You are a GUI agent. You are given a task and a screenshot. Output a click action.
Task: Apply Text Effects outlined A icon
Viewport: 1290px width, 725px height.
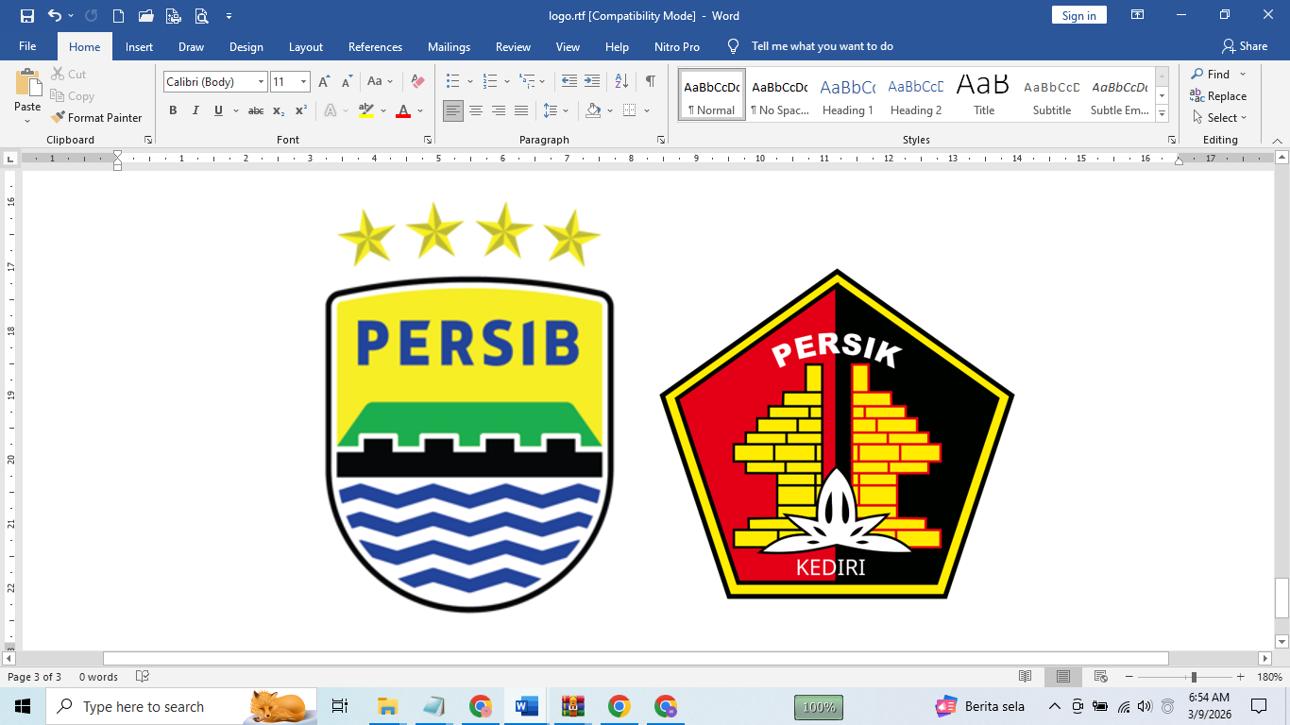[331, 110]
